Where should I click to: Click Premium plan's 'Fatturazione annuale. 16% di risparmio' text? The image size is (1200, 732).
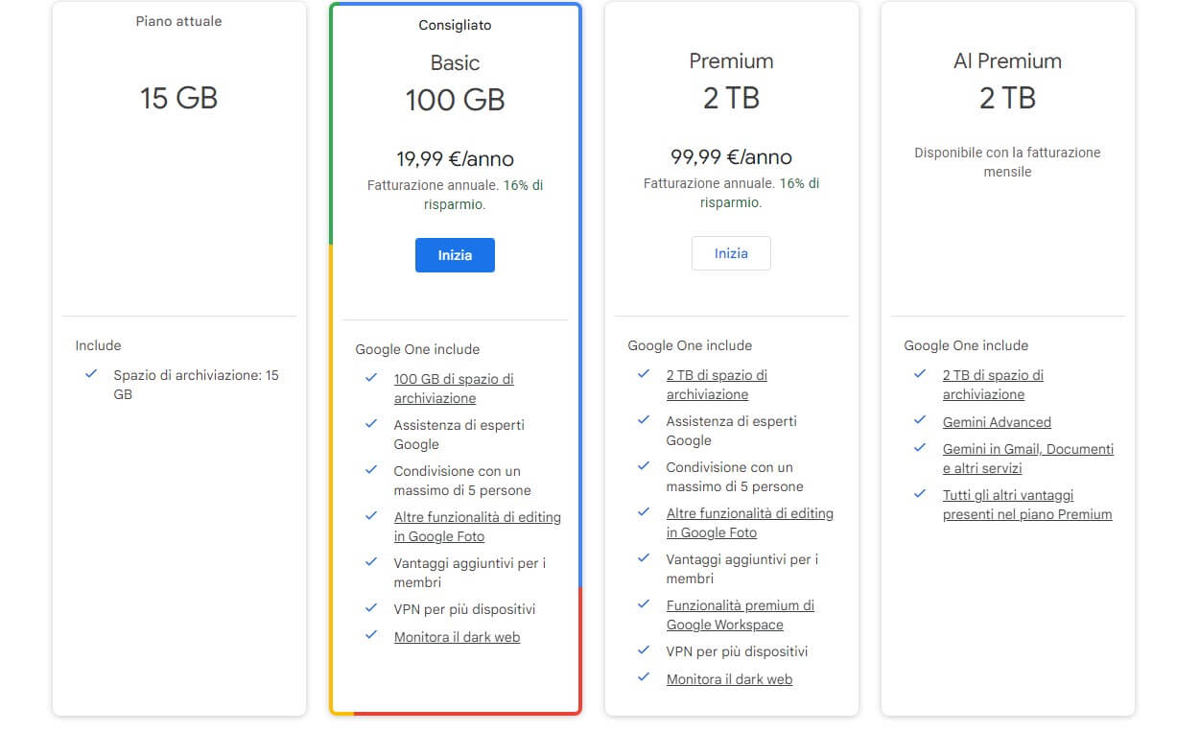tap(731, 193)
